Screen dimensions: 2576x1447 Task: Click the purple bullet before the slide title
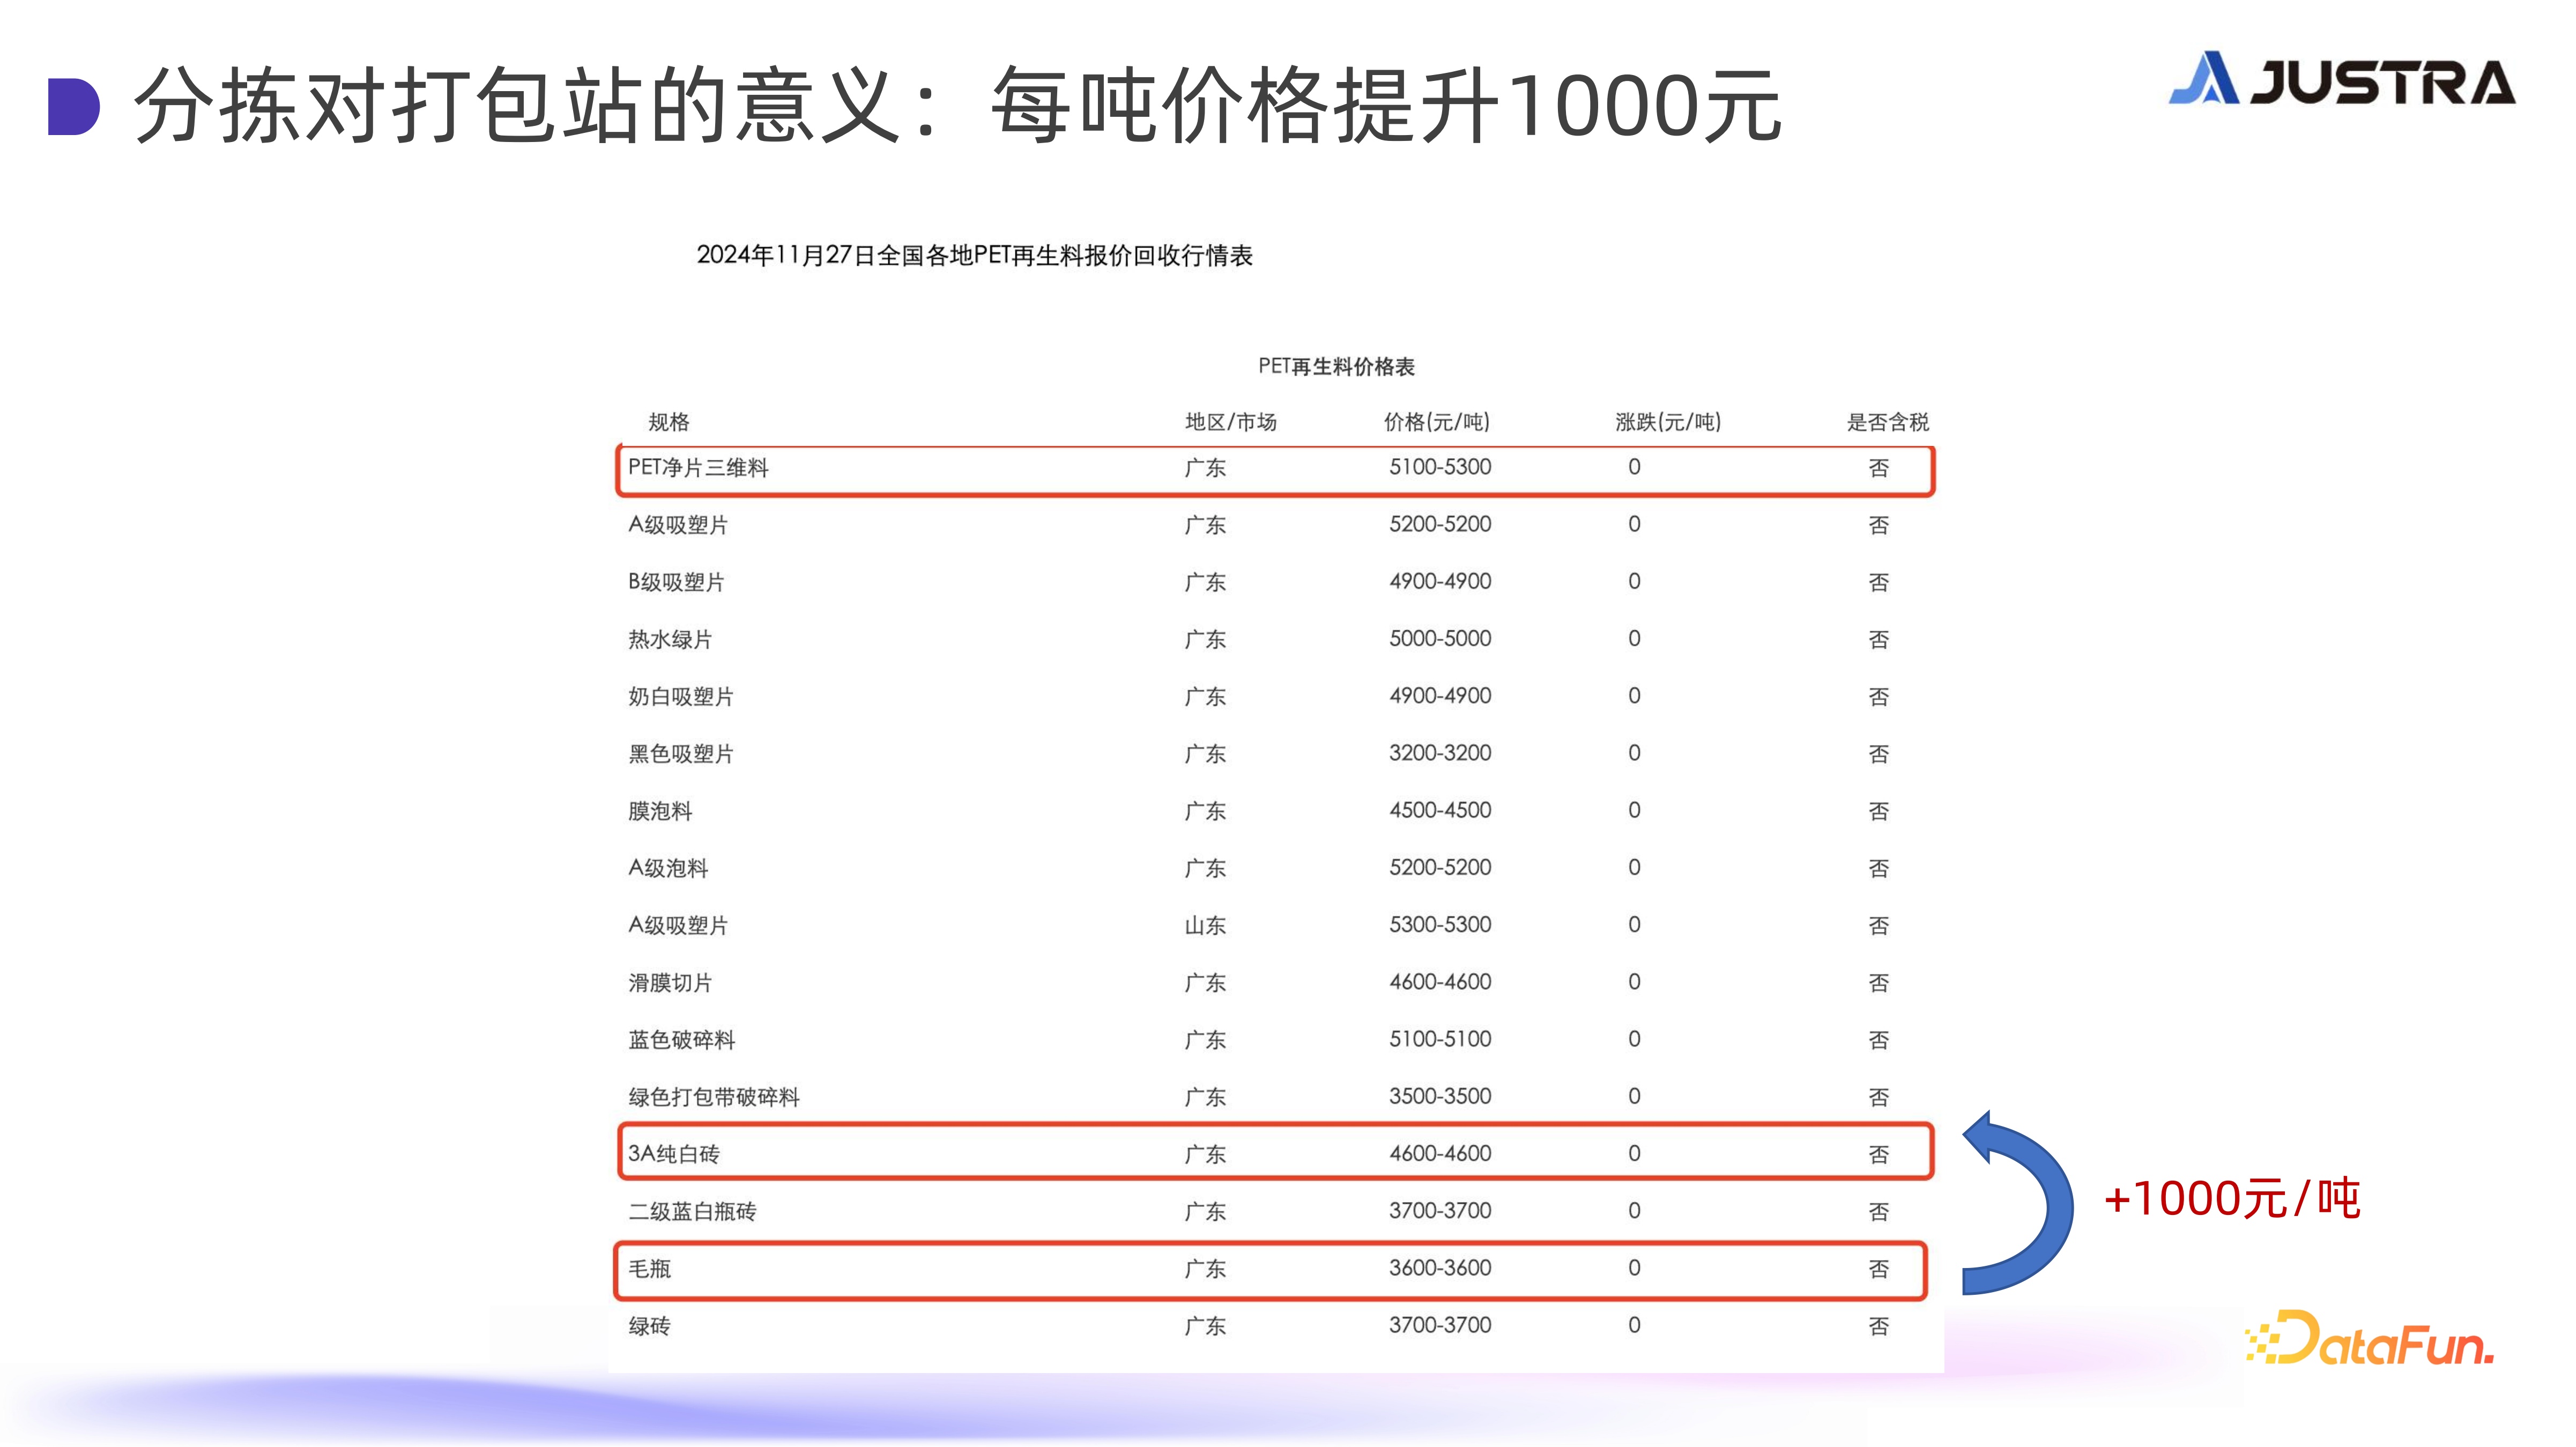(x=74, y=106)
